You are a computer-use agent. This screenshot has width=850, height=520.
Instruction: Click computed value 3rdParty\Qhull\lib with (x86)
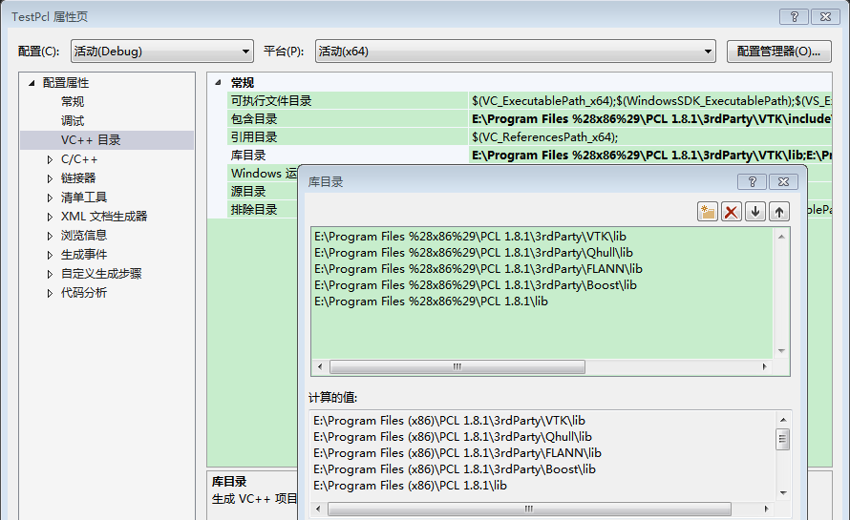(453, 437)
